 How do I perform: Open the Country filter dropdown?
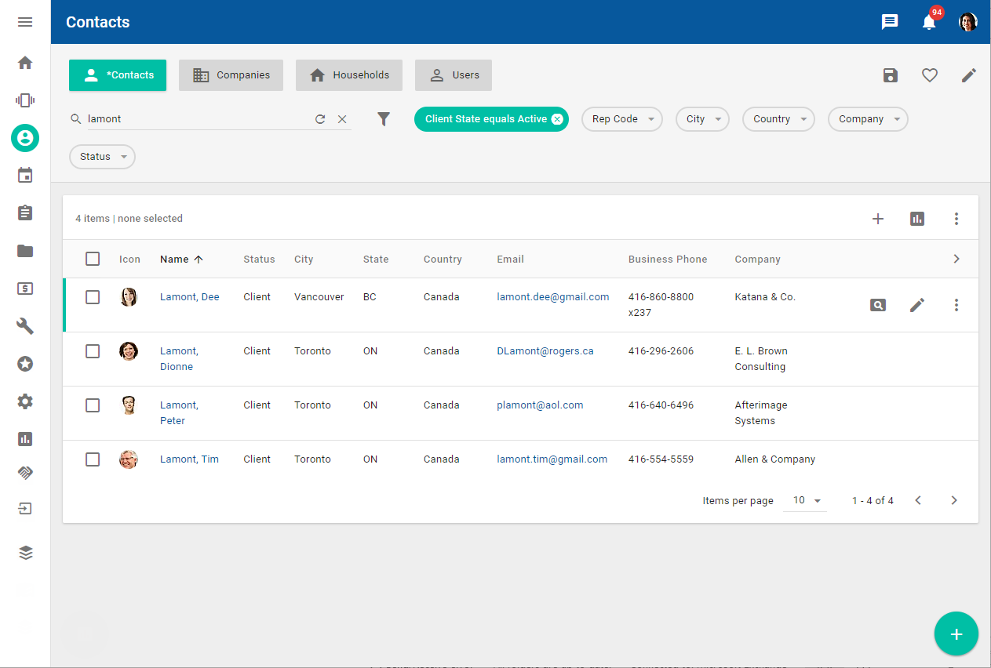coord(778,119)
